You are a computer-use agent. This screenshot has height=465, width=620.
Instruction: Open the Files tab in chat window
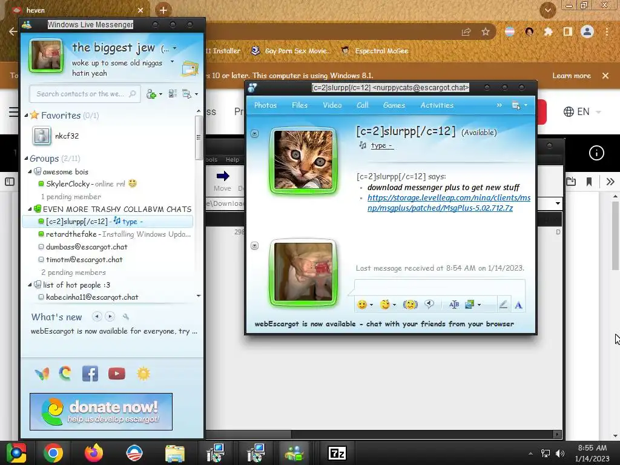[299, 105]
